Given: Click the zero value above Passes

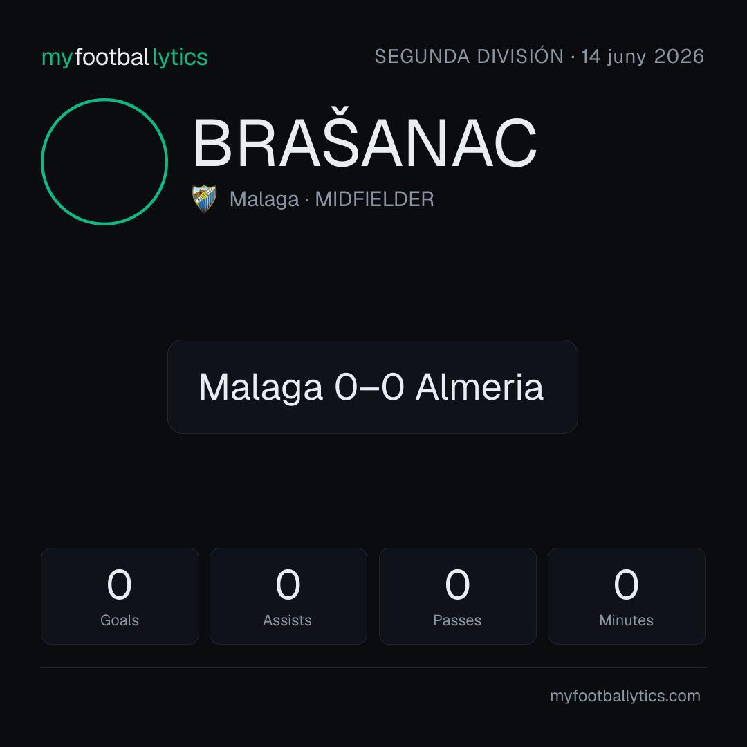Looking at the screenshot, I should [x=457, y=584].
